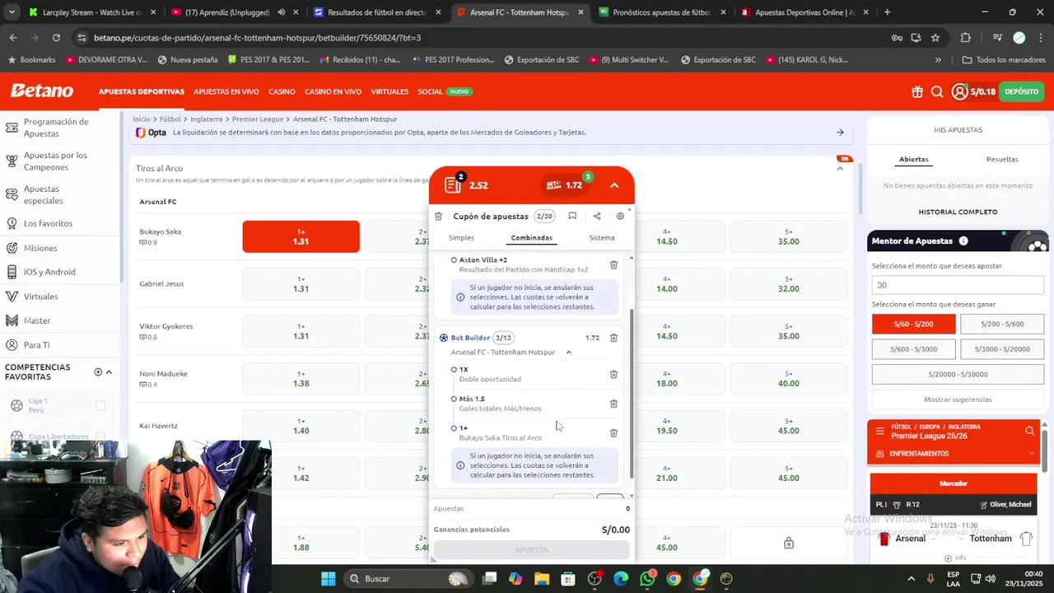Click the bet slip vertical scrollbar
This screenshot has width=1054, height=593.
click(x=632, y=394)
